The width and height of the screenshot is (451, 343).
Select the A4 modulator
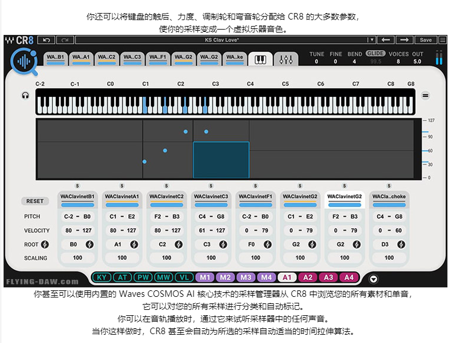point(349,277)
